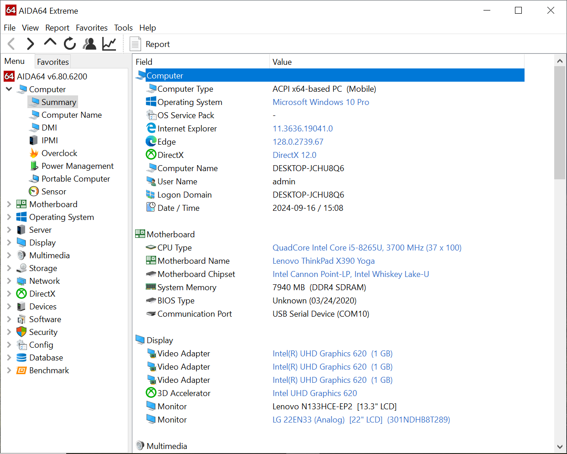Click the Report button in the toolbar
Screen dimensions: 567x454
click(x=150, y=44)
